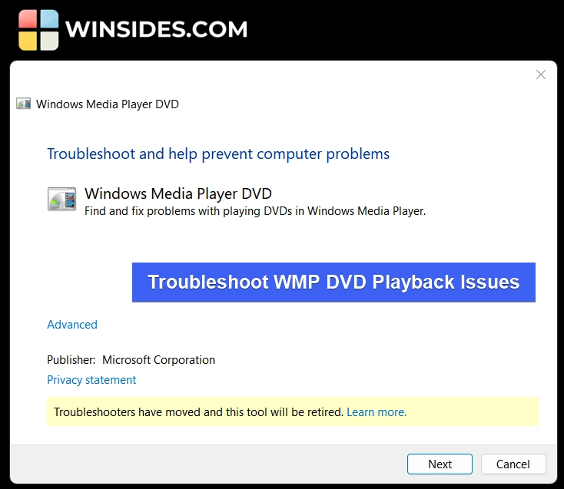Click the Find and fix problems description text
This screenshot has height=489, width=564.
[255, 211]
